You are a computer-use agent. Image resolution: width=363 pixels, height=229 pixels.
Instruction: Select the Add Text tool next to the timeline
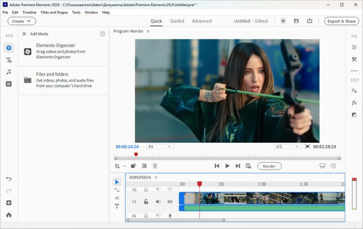[x=117, y=206]
